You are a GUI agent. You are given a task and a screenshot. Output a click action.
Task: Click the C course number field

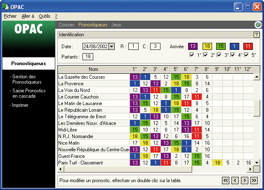pos(155,46)
